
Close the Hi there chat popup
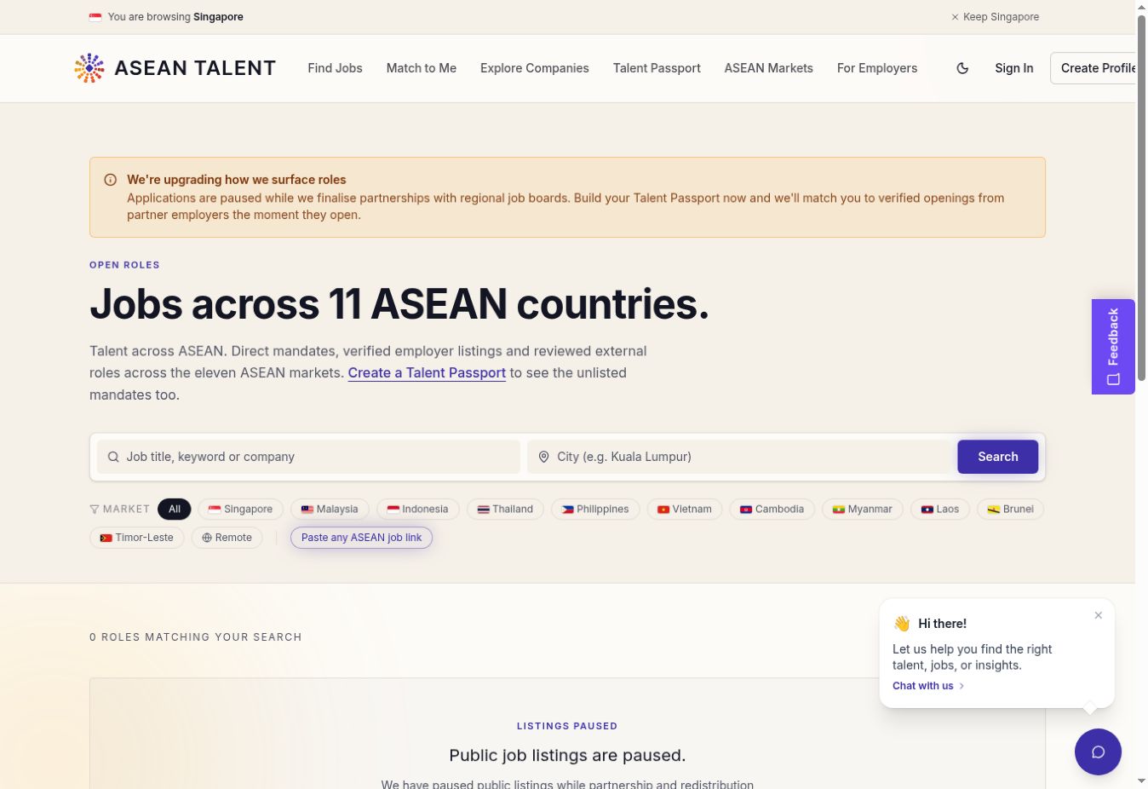[x=1099, y=615]
